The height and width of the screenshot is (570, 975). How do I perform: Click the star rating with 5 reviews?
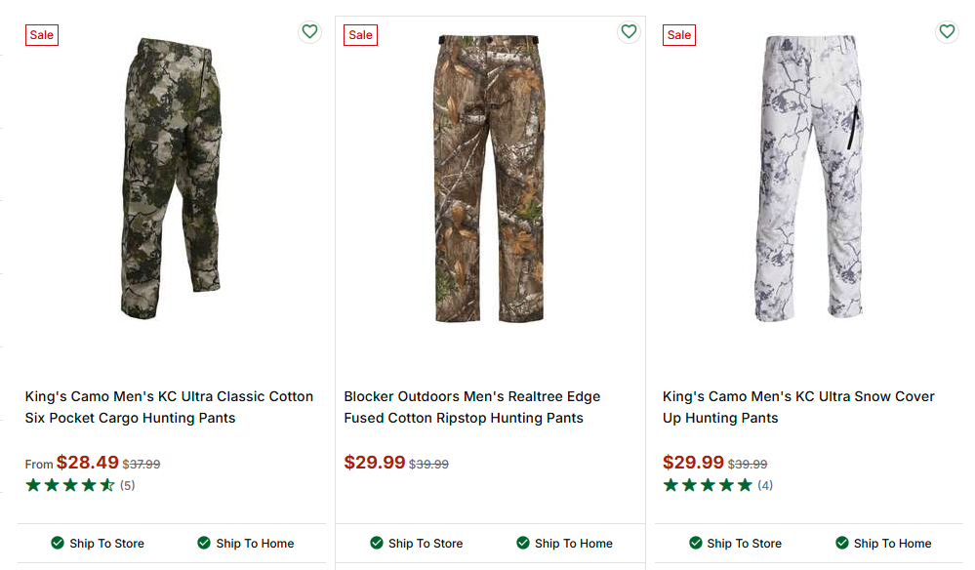click(70, 485)
